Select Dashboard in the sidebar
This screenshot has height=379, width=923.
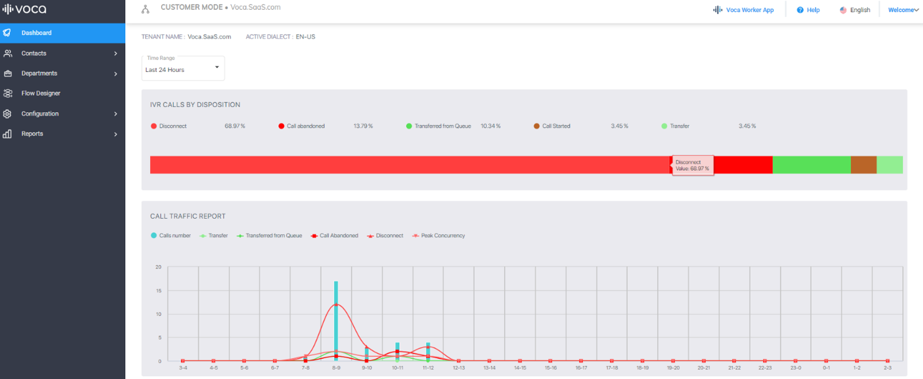click(x=37, y=33)
